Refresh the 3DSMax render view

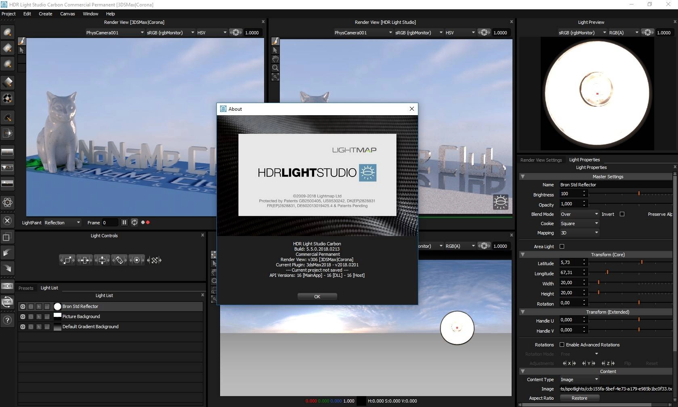tap(134, 222)
